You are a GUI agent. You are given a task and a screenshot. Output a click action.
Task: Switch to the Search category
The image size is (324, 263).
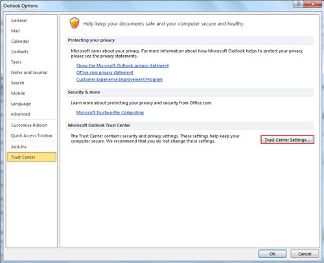17,83
